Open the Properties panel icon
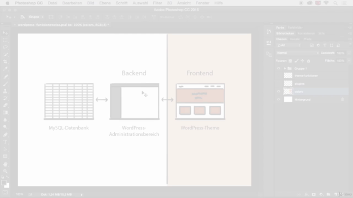Screen dimensions: 353x198 269,43
